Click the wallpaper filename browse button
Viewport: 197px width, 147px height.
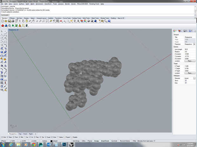[194, 78]
